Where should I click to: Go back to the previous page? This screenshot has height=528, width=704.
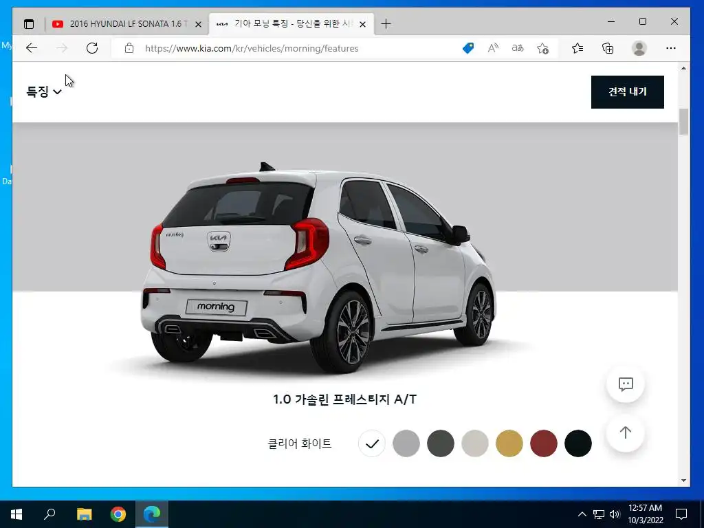32,48
